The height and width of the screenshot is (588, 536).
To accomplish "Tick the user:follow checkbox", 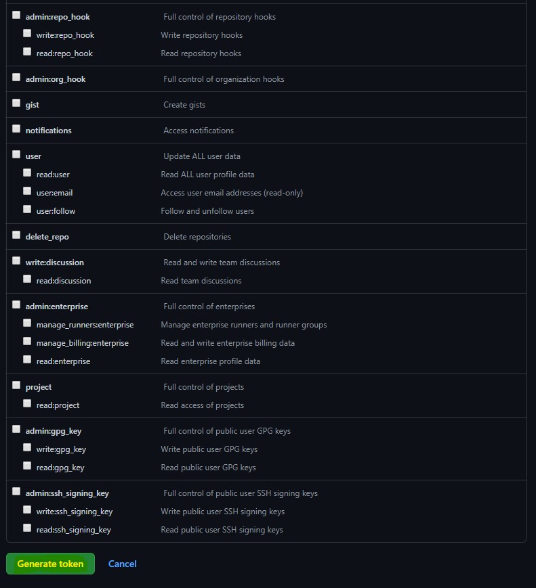I will [27, 209].
